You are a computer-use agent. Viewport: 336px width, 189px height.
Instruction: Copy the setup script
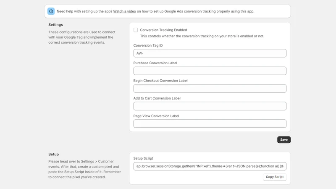[275, 177]
